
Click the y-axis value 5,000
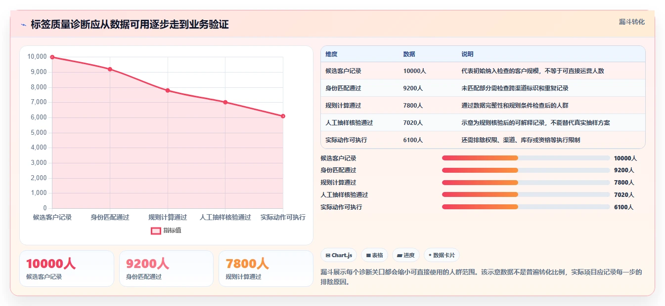(x=39, y=133)
